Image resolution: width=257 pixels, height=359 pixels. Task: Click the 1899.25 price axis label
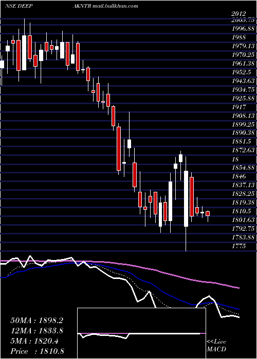243,124
